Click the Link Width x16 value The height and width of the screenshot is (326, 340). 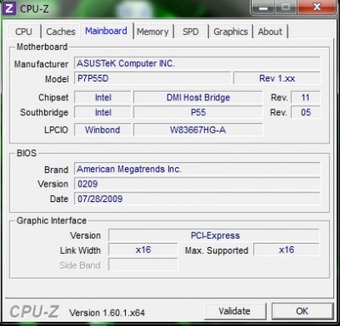(143, 250)
